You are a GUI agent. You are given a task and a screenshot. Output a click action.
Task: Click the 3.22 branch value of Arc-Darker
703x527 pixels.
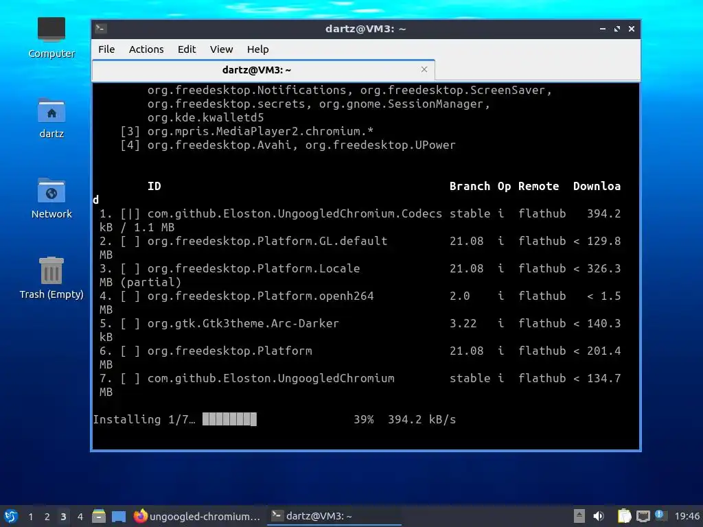[463, 324]
